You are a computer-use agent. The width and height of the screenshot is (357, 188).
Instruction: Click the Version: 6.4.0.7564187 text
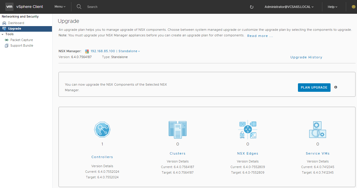pos(75,57)
